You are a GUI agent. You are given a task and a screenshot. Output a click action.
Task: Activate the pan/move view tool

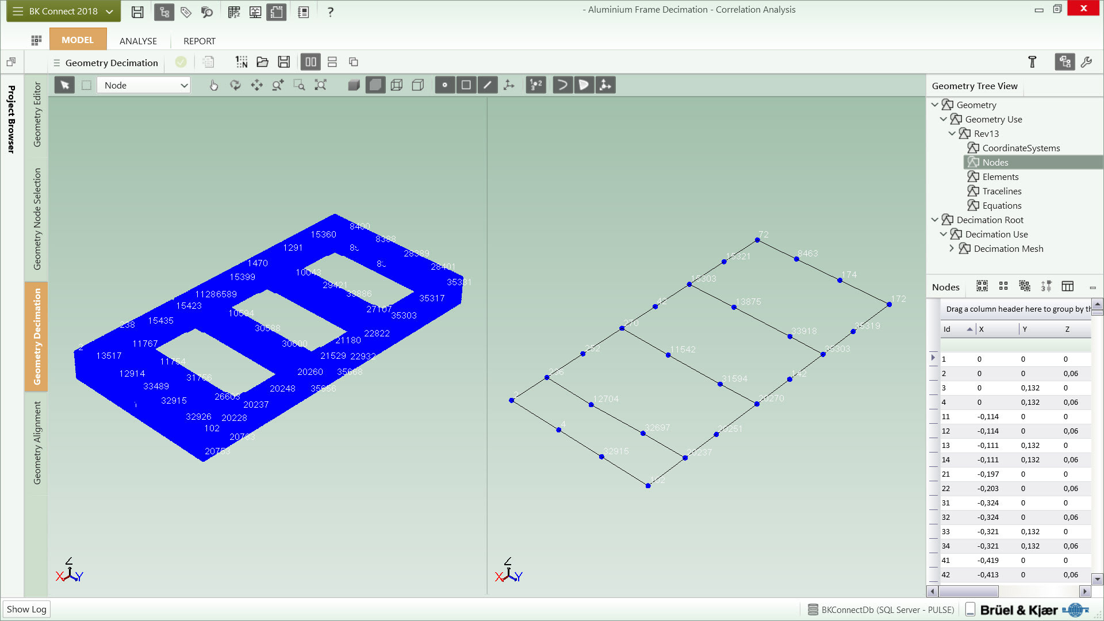click(256, 85)
